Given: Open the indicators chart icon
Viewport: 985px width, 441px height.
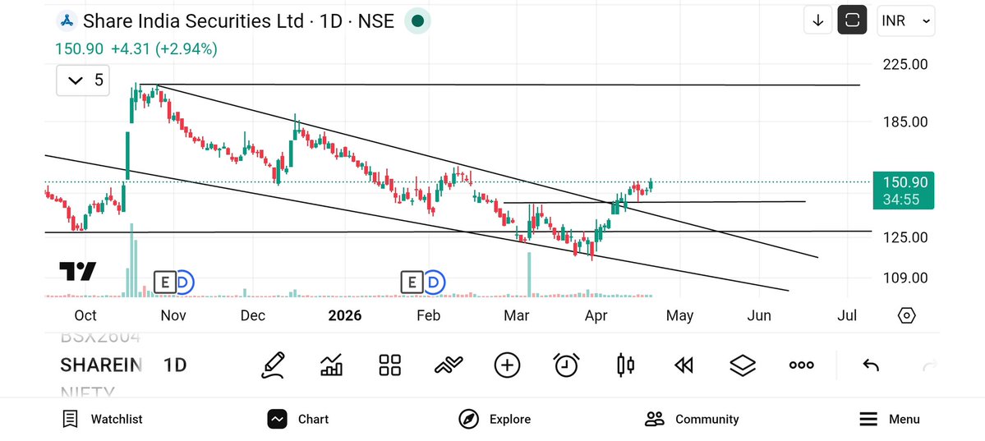Looking at the screenshot, I should (331, 365).
